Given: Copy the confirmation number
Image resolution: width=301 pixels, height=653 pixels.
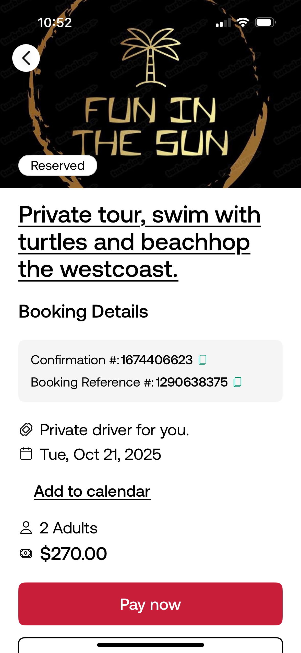Looking at the screenshot, I should click(202, 360).
